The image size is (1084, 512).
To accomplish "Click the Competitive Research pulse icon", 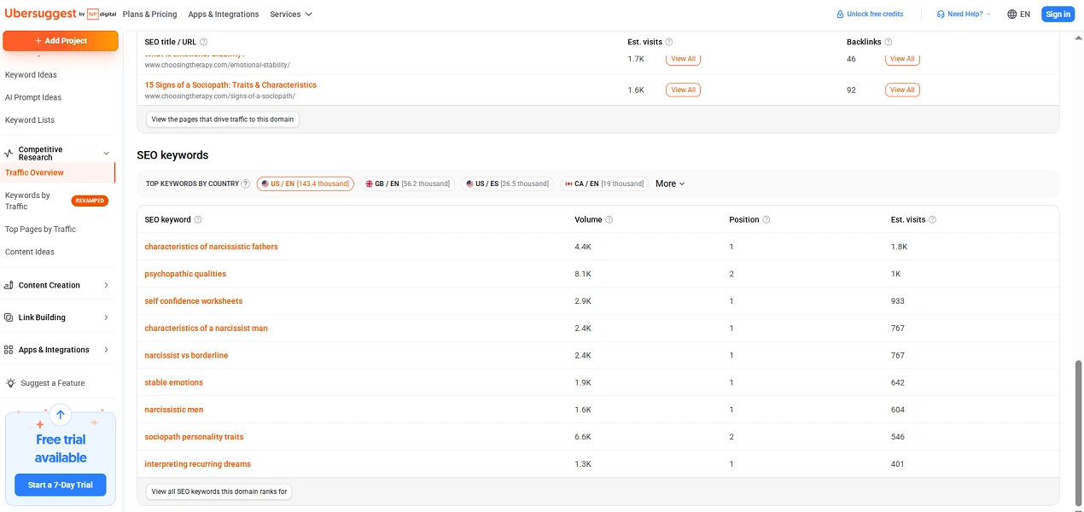I will click(x=9, y=154).
